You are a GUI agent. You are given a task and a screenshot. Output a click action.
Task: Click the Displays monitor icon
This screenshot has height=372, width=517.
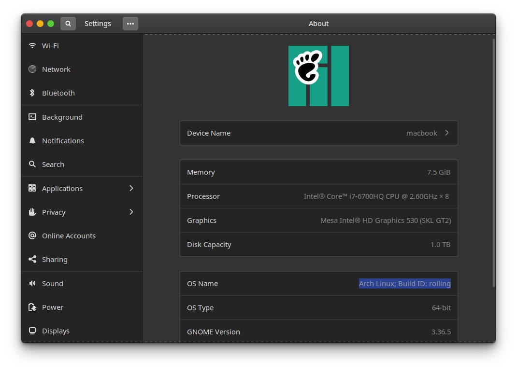(x=32, y=331)
